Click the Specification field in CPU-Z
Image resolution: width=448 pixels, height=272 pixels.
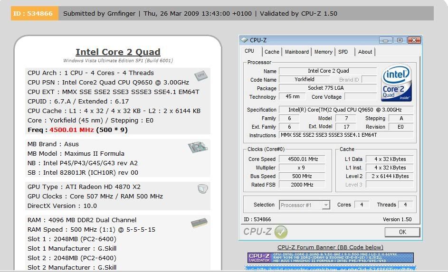tap(346, 110)
